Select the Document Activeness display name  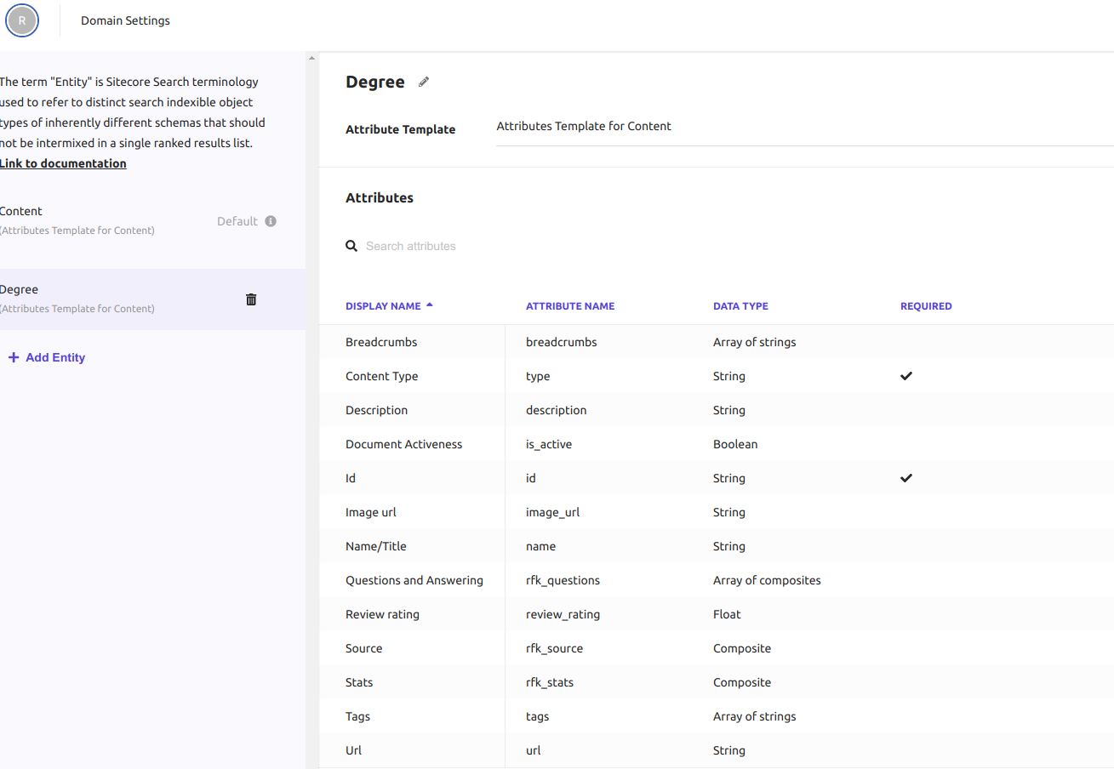pos(404,444)
